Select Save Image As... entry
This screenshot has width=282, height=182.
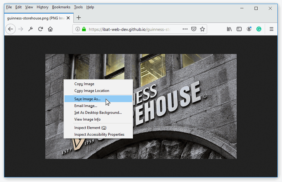pyautogui.click(x=98, y=99)
